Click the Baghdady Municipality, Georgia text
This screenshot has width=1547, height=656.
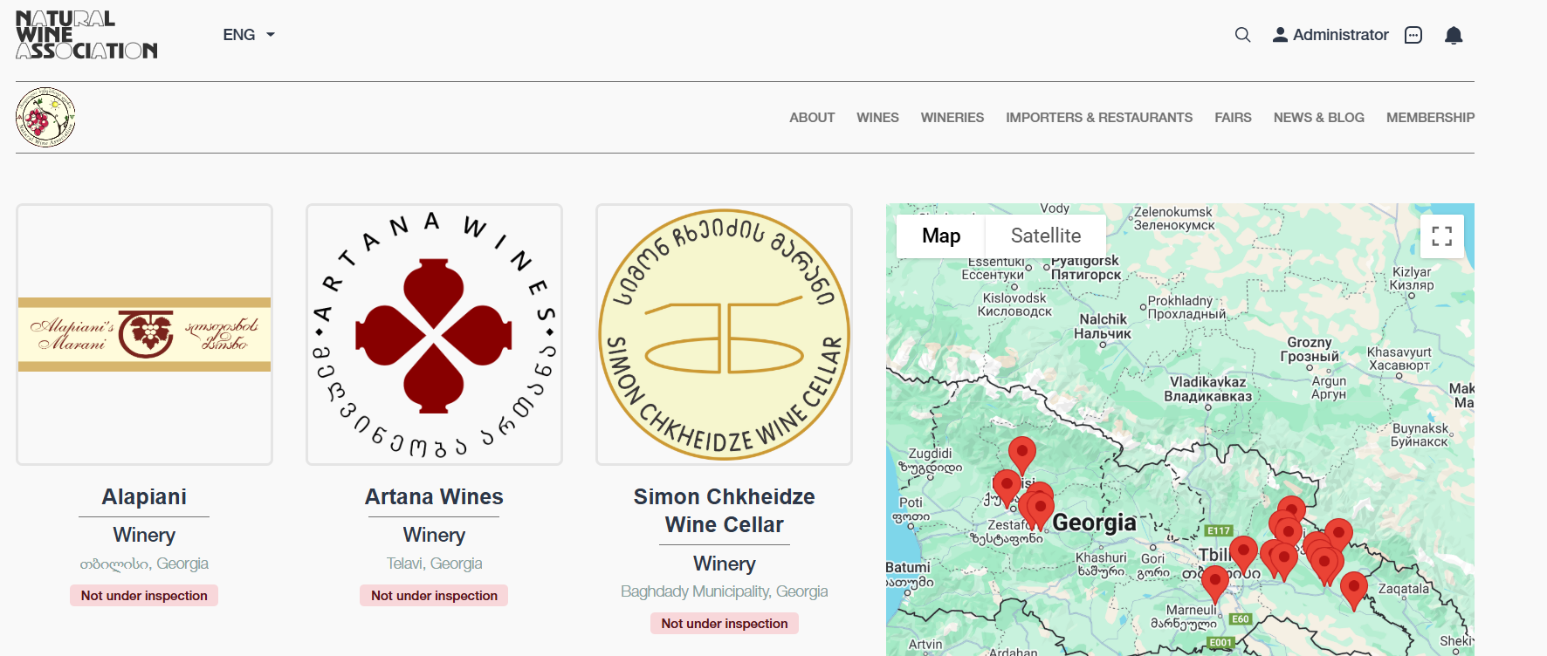(x=724, y=591)
